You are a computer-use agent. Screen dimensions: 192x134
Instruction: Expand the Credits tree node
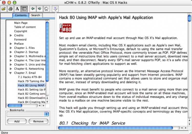11,35
